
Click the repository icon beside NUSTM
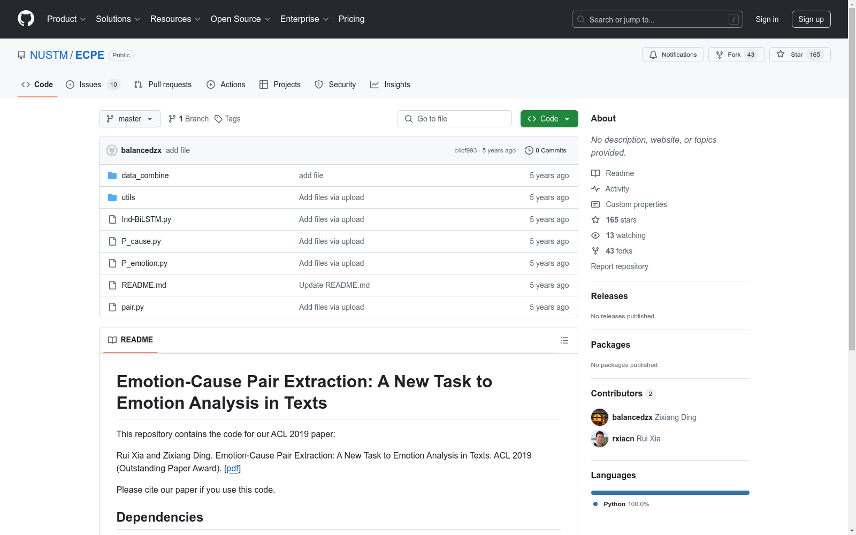tap(21, 55)
